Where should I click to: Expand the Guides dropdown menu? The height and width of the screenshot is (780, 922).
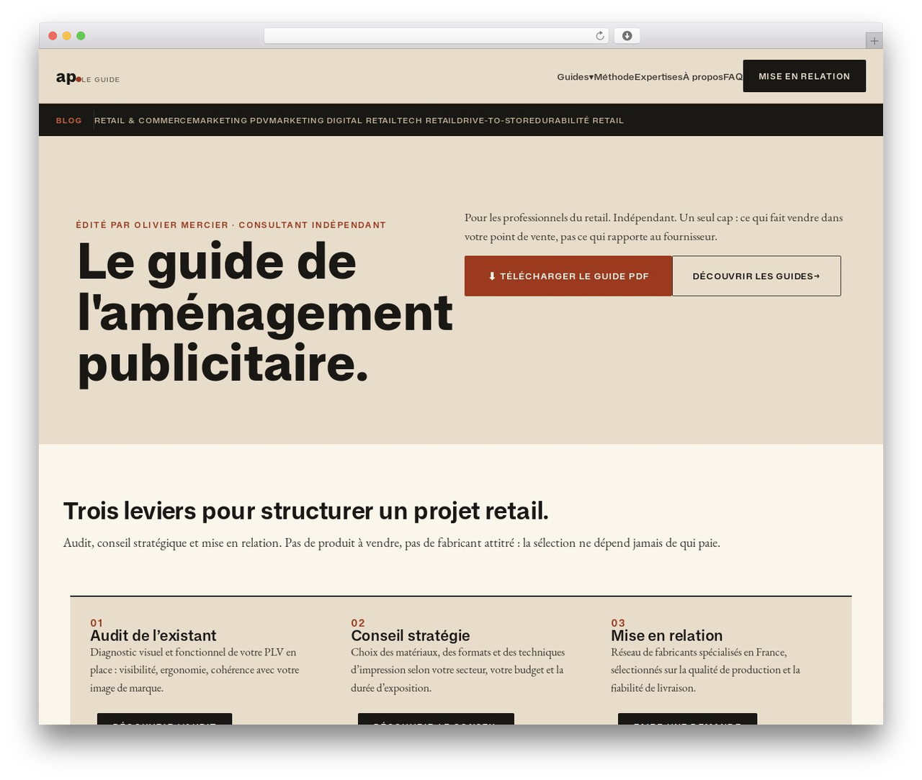576,77
